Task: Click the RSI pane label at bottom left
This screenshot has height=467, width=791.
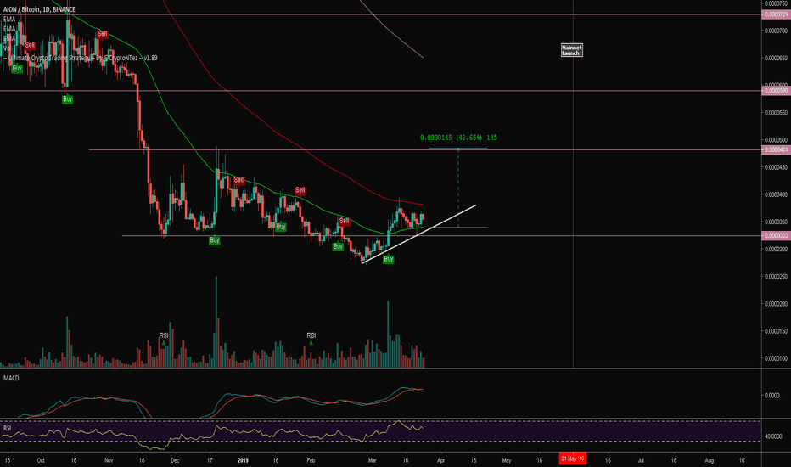Action: coord(7,428)
